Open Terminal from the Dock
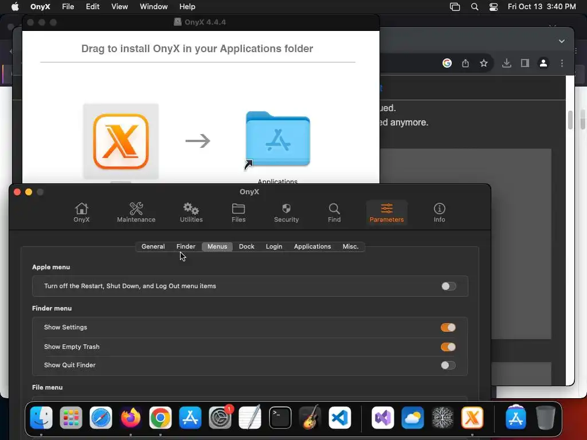587x440 pixels. click(x=280, y=417)
